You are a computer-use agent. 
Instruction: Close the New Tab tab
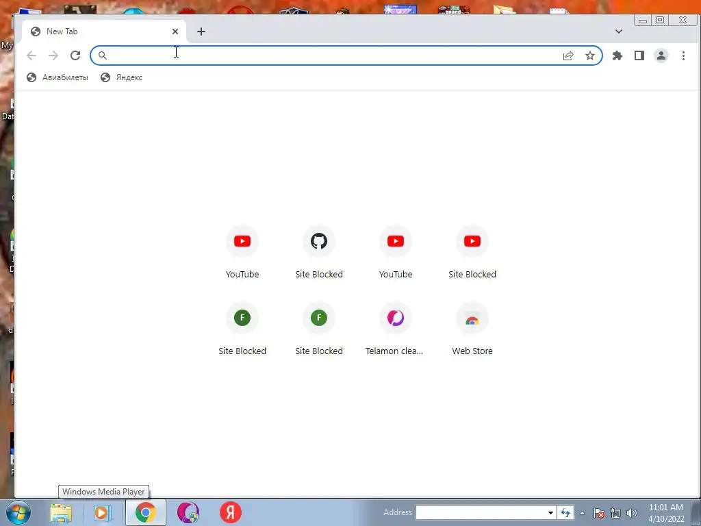pyautogui.click(x=175, y=32)
